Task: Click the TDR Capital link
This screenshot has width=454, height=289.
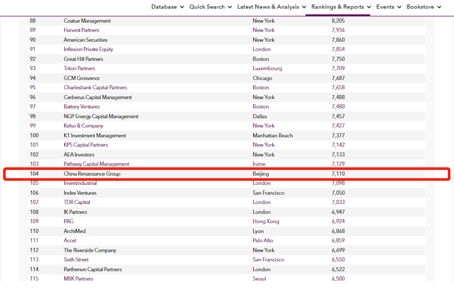Action: 77,202
